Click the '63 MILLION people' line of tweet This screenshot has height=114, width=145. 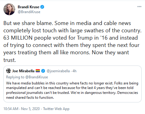point(71,38)
